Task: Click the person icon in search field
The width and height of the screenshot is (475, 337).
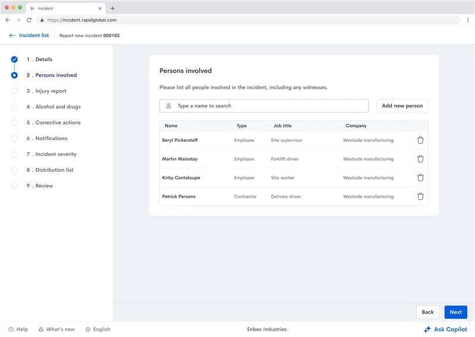Action: [x=169, y=106]
